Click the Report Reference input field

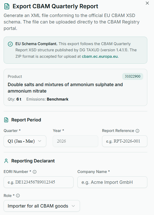pyautogui.click(x=124, y=141)
